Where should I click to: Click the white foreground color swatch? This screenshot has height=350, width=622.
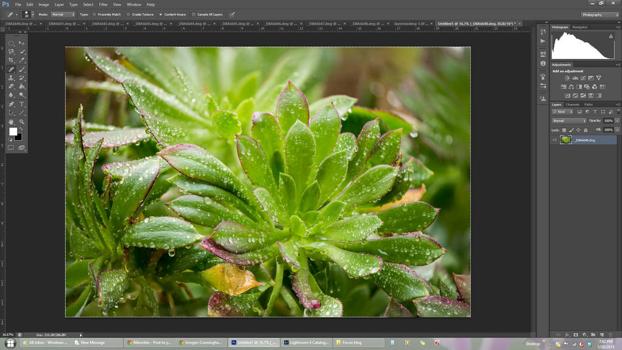tap(13, 131)
